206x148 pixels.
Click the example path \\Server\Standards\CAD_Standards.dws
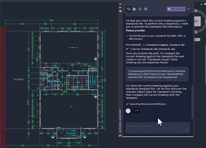(x=152, y=49)
